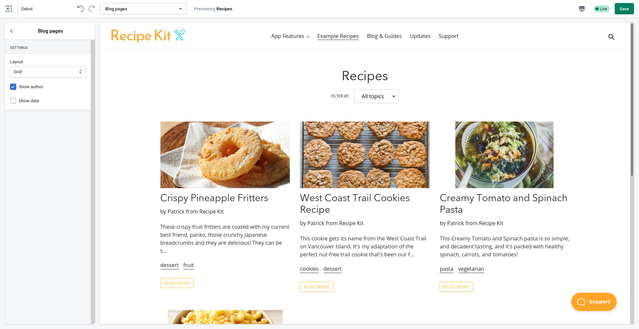The image size is (639, 329).
Task: Click the preview page scrollbar
Action: click(632, 99)
